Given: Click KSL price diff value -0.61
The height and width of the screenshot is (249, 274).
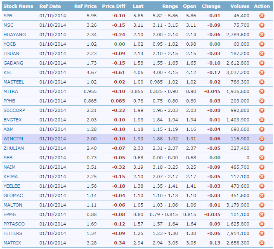Looking at the screenshot, I should pos(118,72).
